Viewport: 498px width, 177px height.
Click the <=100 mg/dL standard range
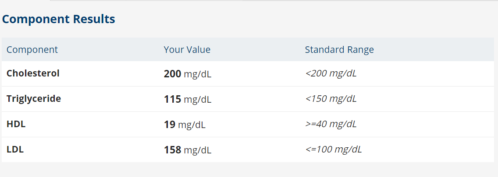[334, 149]
